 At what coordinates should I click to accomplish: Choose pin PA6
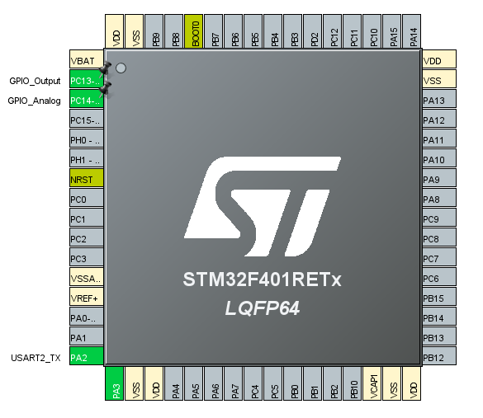tap(214, 383)
